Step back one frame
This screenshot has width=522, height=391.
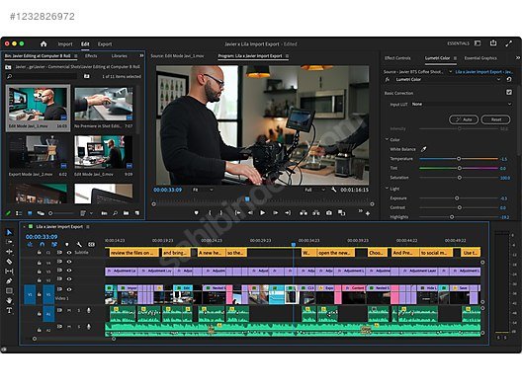tap(250, 213)
